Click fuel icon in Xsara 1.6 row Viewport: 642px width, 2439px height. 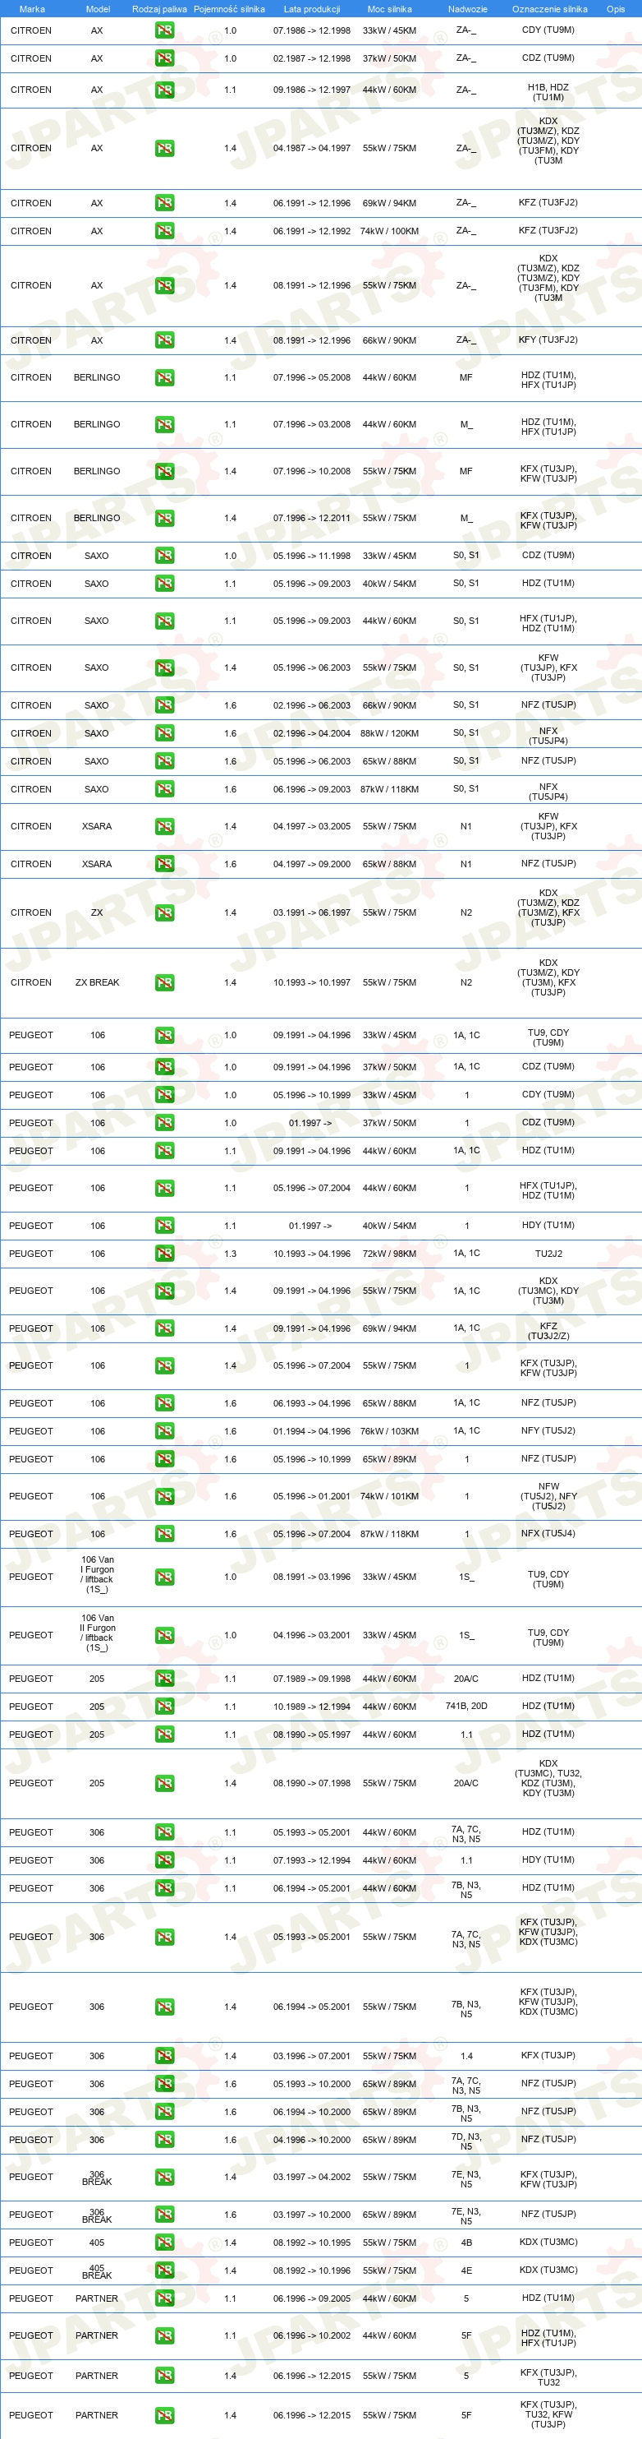pos(164,865)
